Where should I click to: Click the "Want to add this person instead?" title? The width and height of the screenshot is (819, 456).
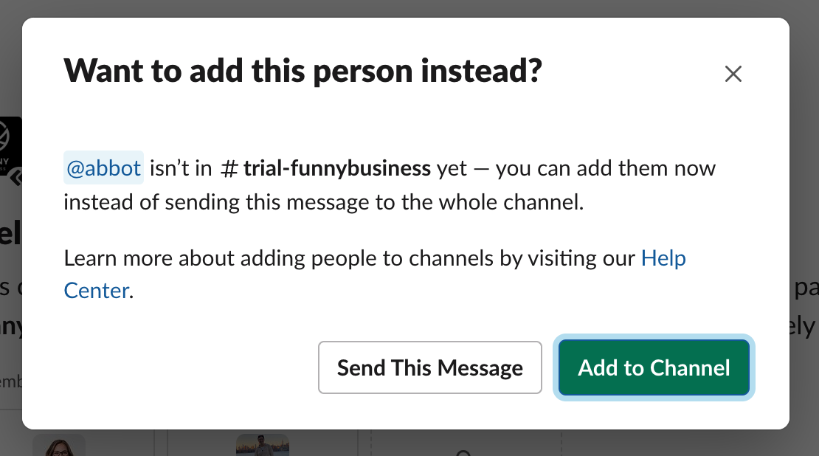303,72
